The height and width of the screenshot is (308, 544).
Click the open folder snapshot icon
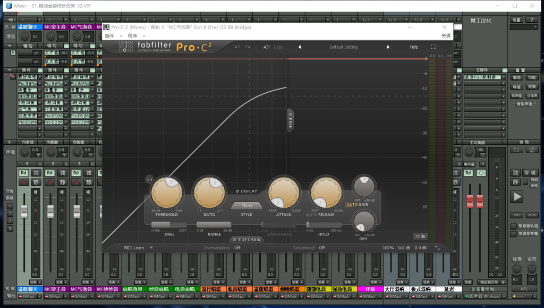[x=516, y=150]
